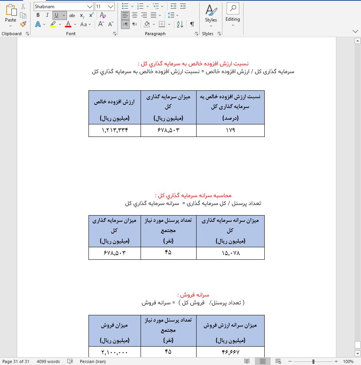Switch to Read Mode view
361x365 pixels.
(x=247, y=361)
